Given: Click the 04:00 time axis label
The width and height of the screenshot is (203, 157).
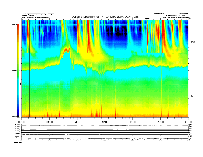Looking at the screenshot, I should [x=49, y=122].
